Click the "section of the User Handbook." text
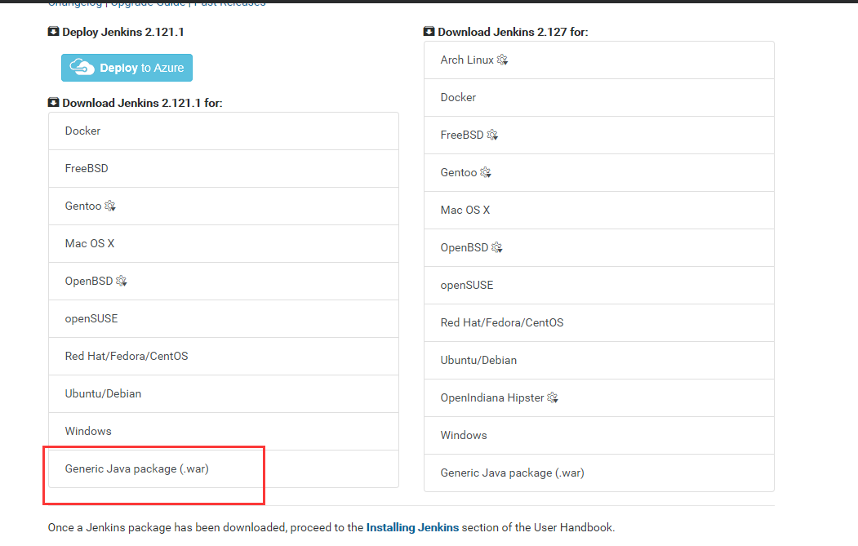 point(539,527)
